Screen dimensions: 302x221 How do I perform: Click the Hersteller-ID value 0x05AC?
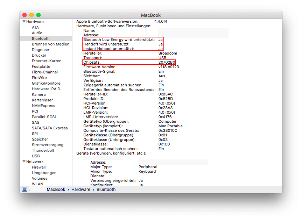point(166,94)
